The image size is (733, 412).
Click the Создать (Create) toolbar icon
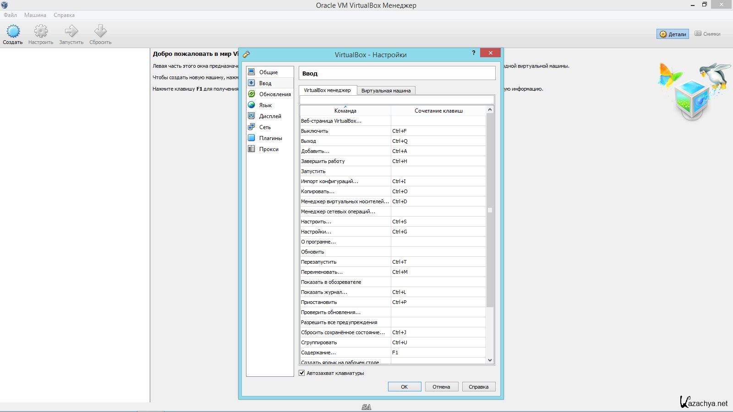[x=13, y=31]
